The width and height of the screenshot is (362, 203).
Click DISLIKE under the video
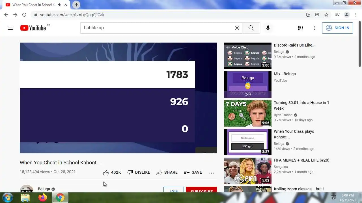coord(139,173)
